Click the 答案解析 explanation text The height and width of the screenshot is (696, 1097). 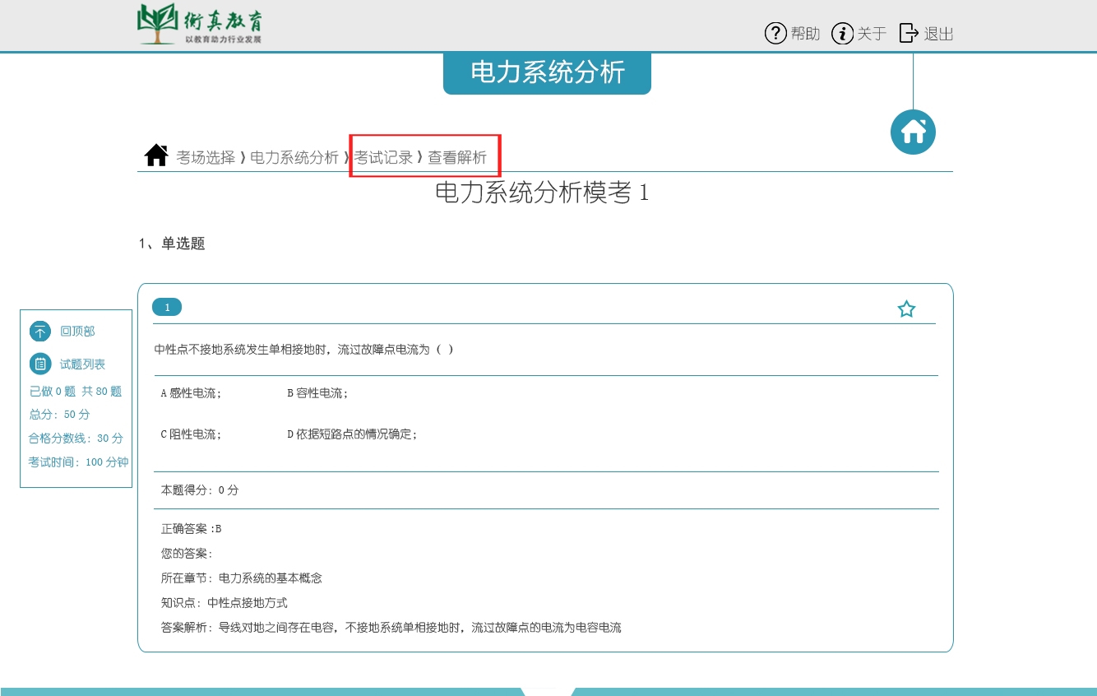tap(391, 628)
